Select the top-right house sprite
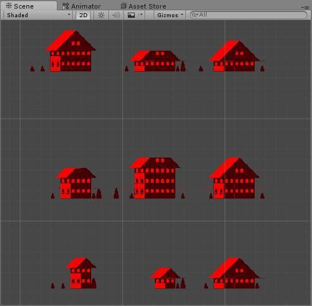Viewport: 312px width, 306px height. coord(234,56)
